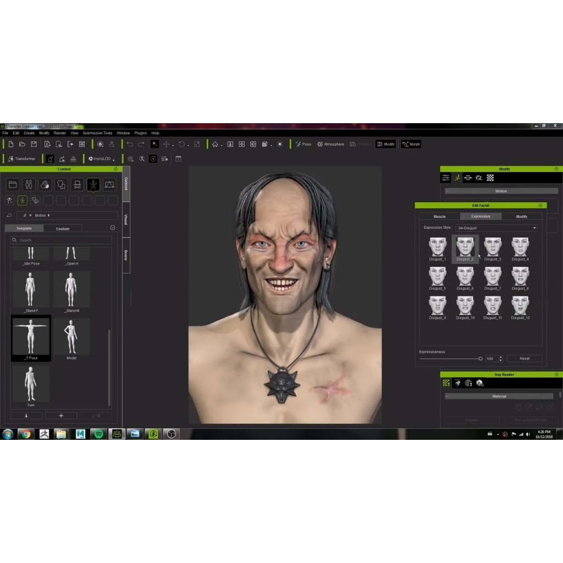Close the Content panel
This screenshot has width=563, height=563.
pos(115,169)
